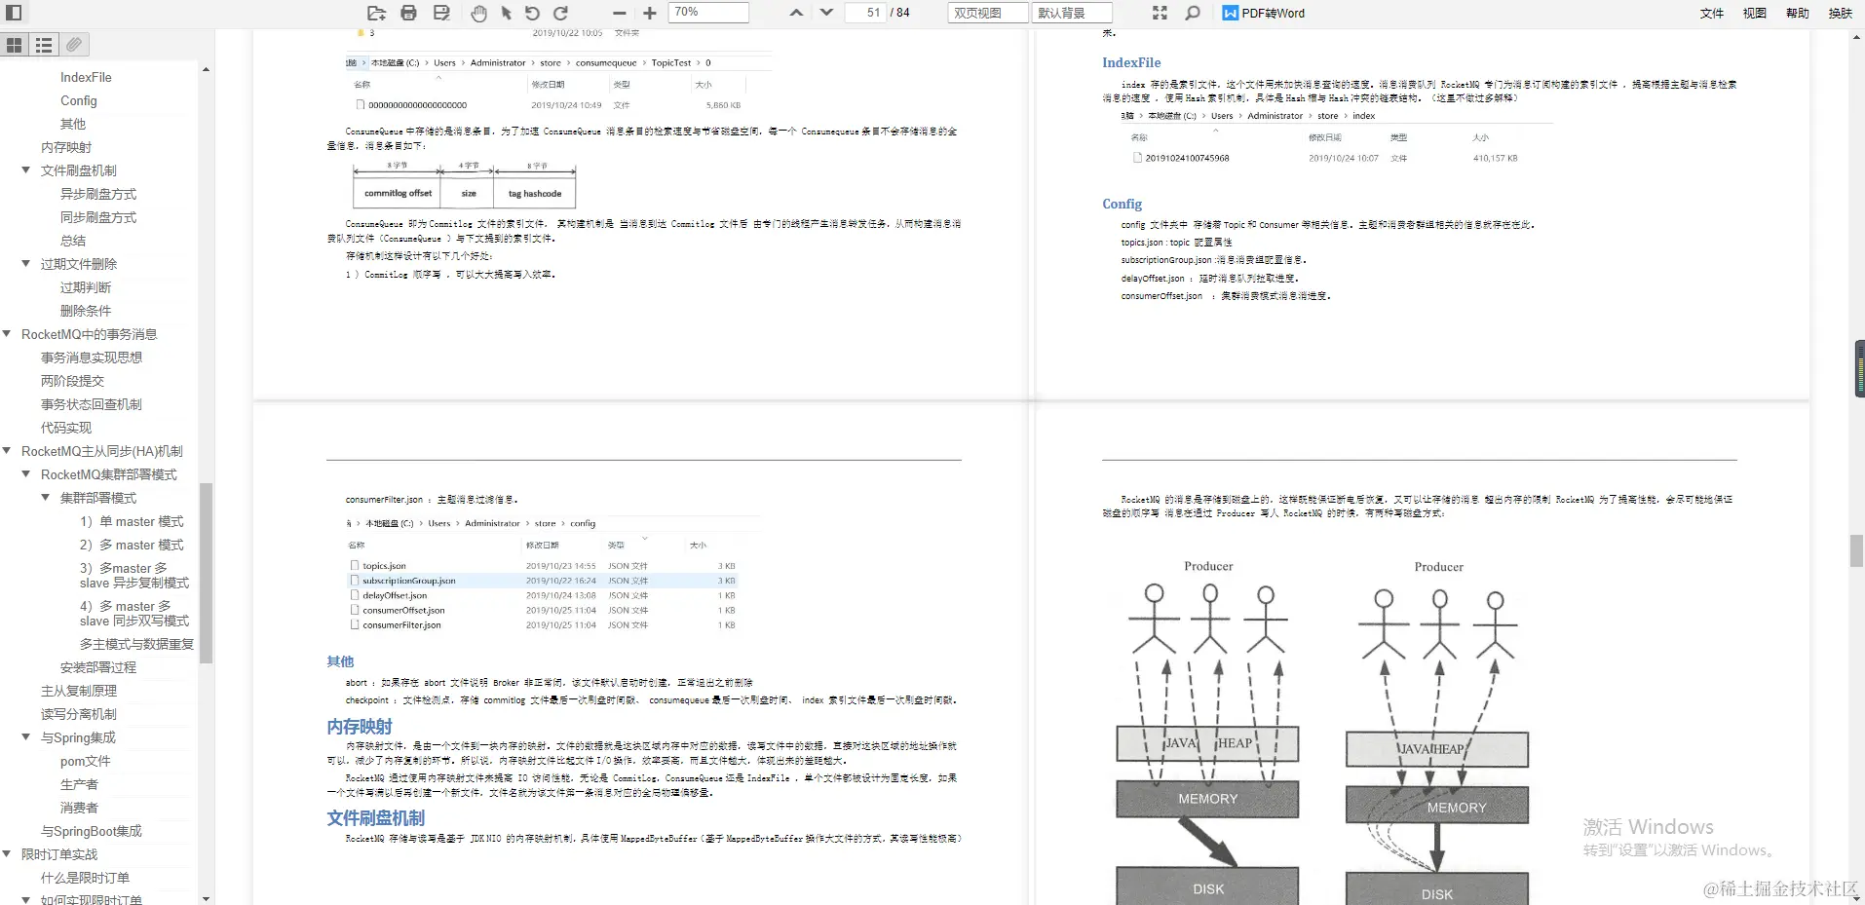Open the 双页视图 view mode dropdown
The image size is (1865, 905).
[x=988, y=13]
